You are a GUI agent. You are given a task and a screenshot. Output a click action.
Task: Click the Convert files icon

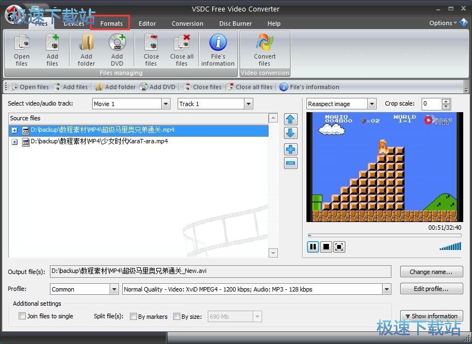[x=264, y=49]
